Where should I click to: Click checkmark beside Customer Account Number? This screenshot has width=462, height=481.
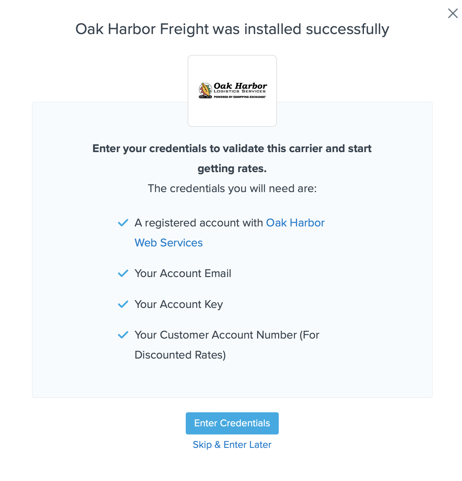[x=123, y=335]
